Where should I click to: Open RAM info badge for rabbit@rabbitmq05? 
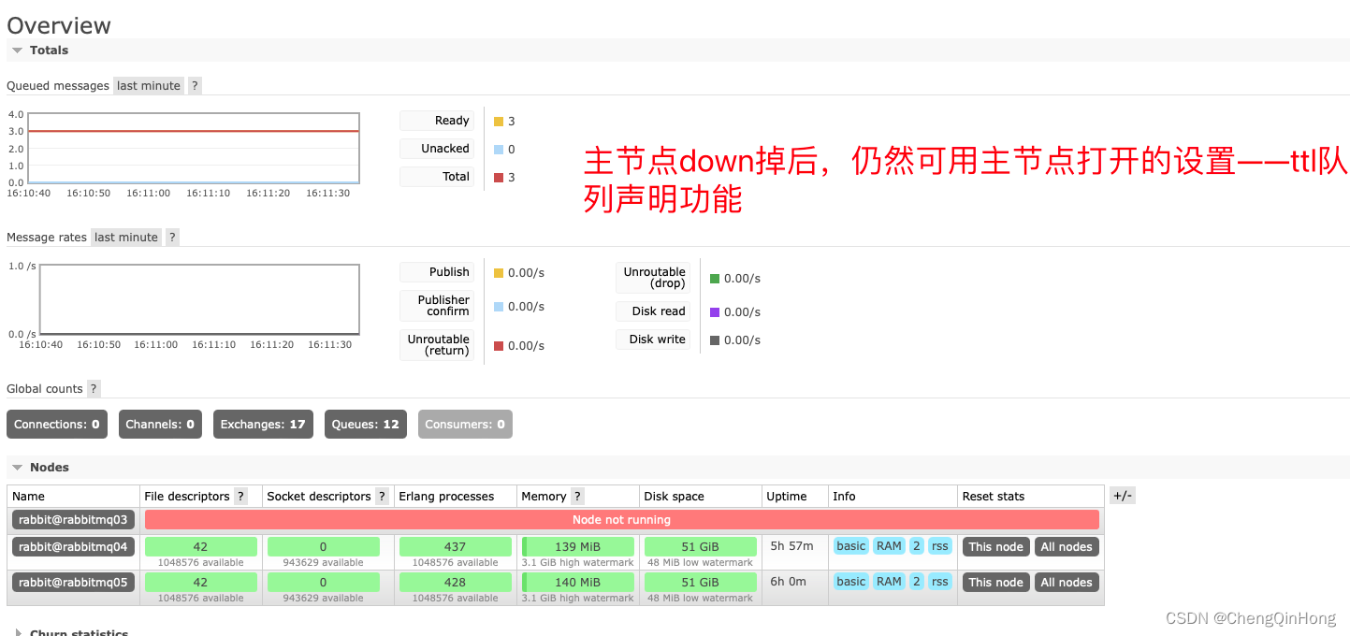click(887, 581)
